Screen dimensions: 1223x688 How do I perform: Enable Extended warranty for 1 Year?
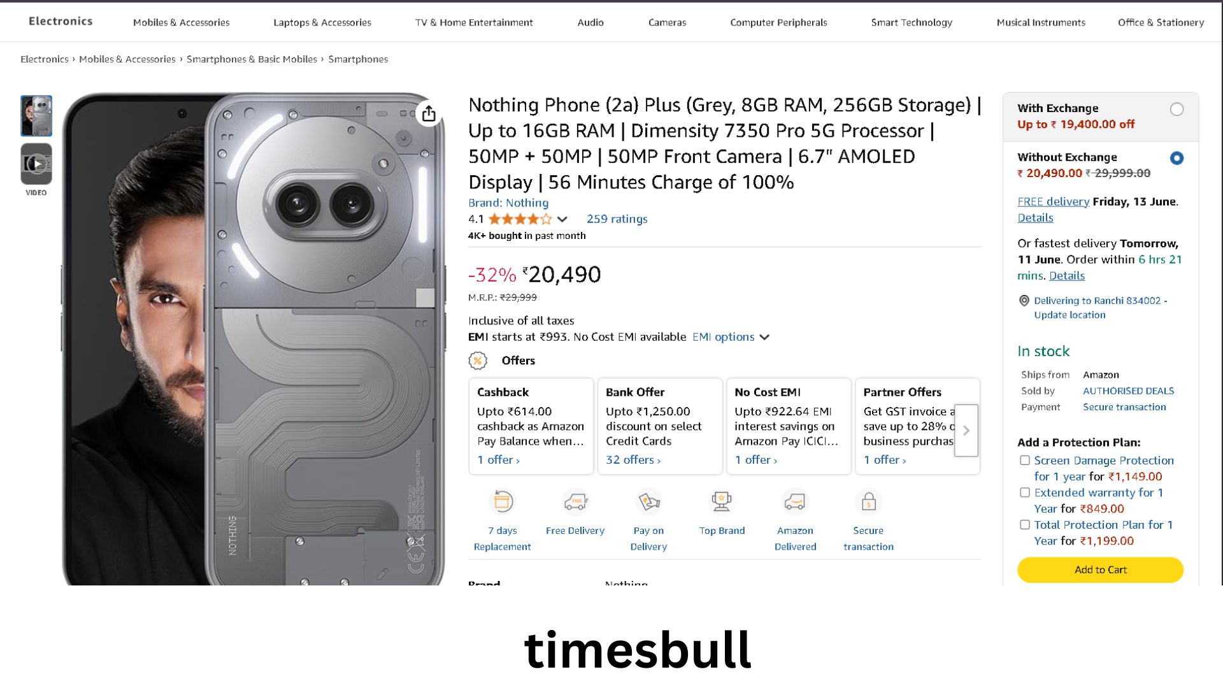pyautogui.click(x=1025, y=492)
